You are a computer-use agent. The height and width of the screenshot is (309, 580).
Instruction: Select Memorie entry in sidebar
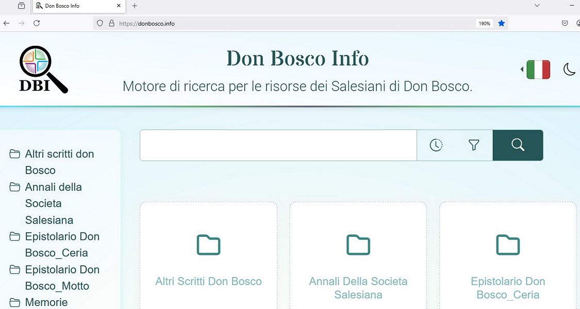coord(46,302)
